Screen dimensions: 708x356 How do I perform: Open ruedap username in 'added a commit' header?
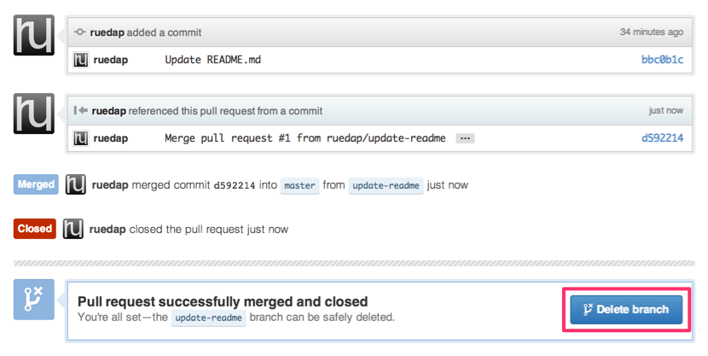(107, 32)
